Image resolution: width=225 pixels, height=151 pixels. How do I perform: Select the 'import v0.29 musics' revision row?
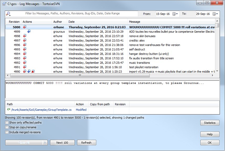point(110,72)
